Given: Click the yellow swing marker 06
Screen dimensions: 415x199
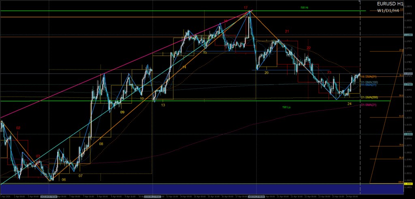Looking at the screenshot, I should point(64,180).
